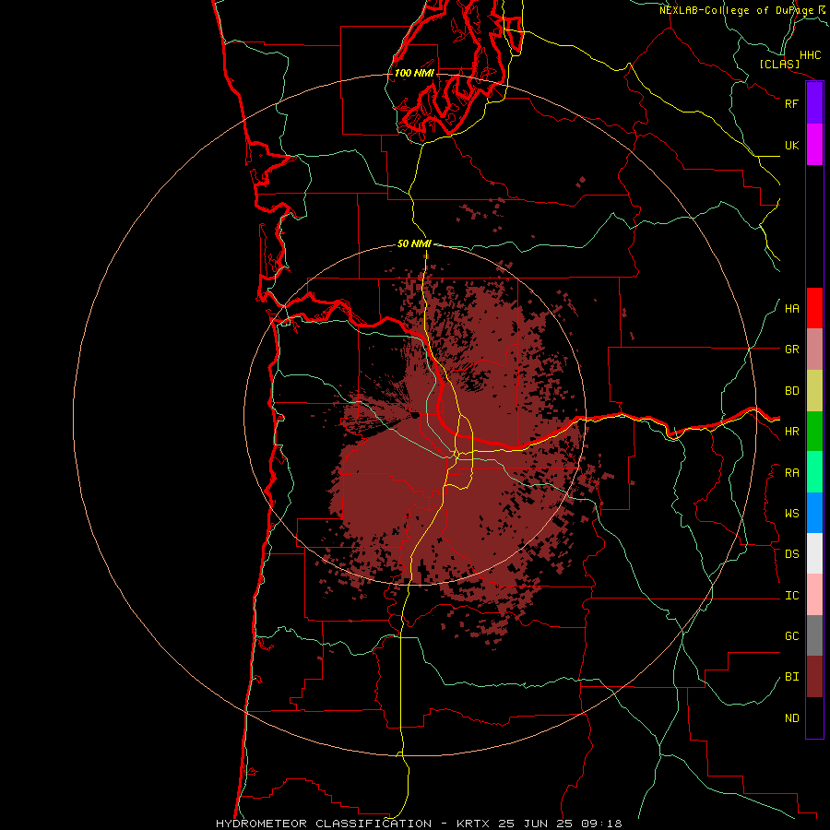830x830 pixels.
Task: Click the 'NEXLAB-College of DuPage' credit text
Action: pos(737,10)
